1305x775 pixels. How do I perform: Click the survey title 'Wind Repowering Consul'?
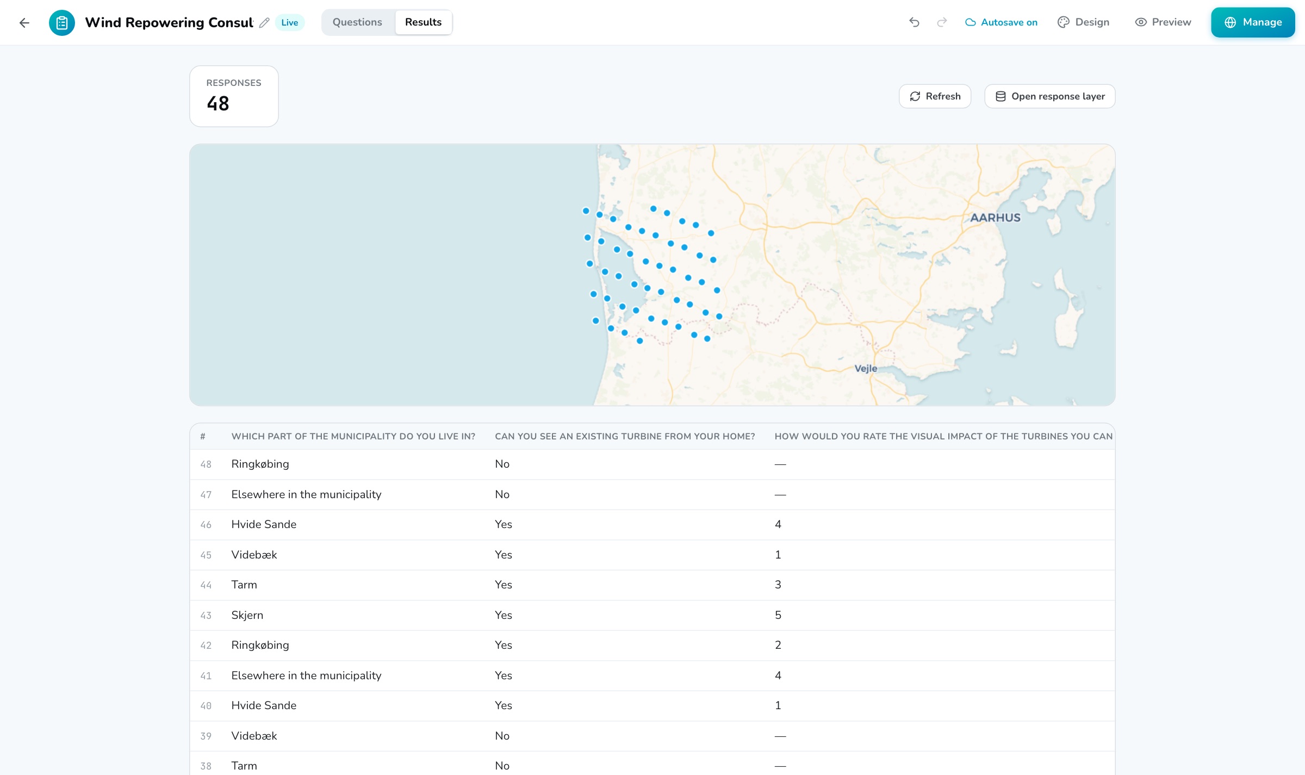coord(169,22)
